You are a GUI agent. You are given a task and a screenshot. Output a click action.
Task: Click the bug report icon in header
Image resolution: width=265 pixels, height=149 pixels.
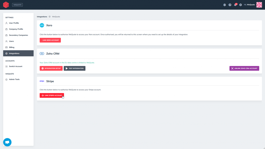(x=225, y=5)
